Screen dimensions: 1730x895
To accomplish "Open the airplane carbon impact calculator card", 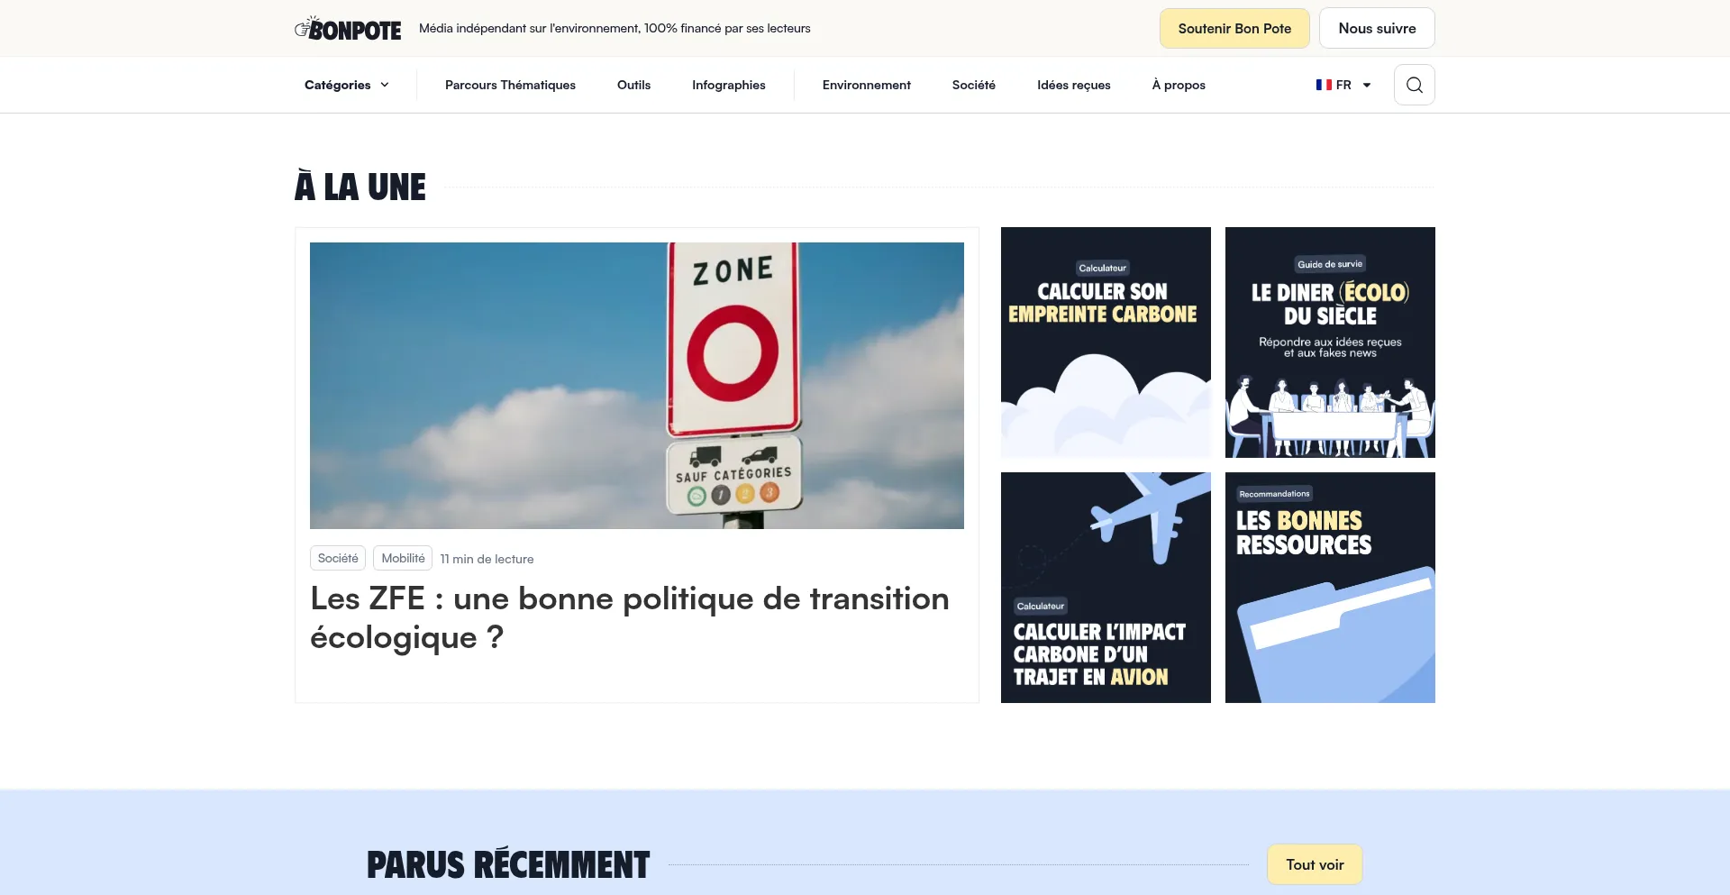I will click(x=1105, y=587).
